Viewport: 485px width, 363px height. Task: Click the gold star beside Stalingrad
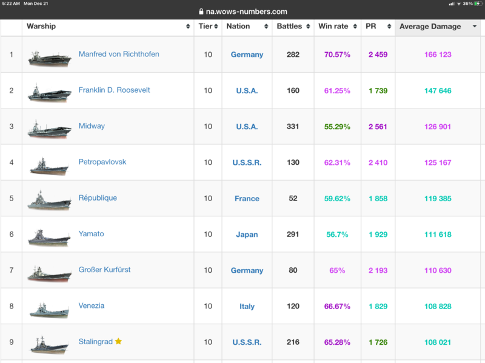pyautogui.click(x=119, y=342)
